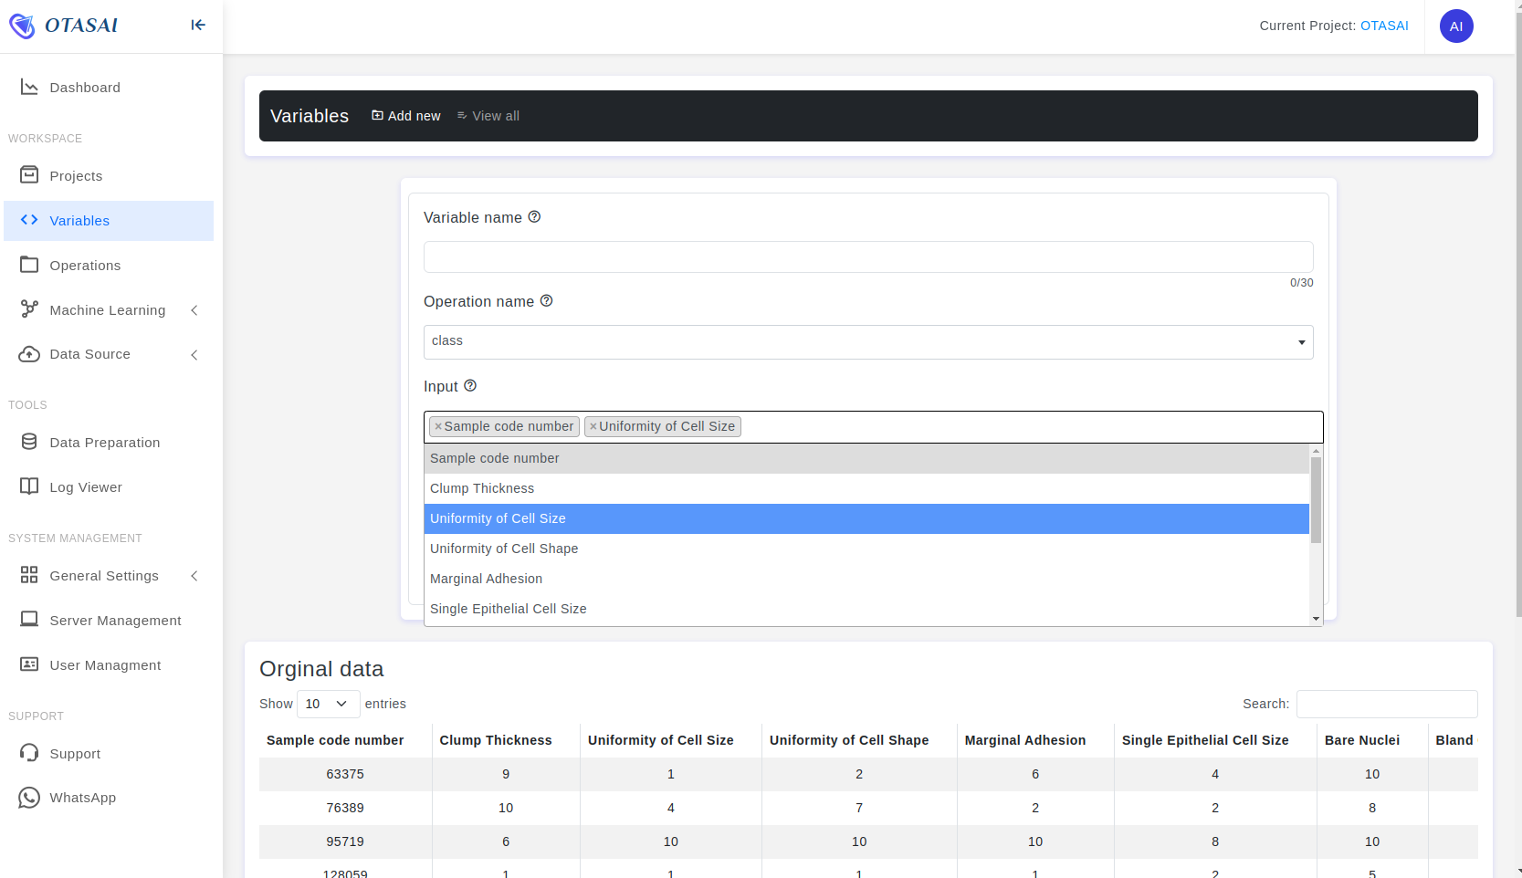This screenshot has height=878, width=1522.
Task: Click the Operation name help icon
Action: 547,301
